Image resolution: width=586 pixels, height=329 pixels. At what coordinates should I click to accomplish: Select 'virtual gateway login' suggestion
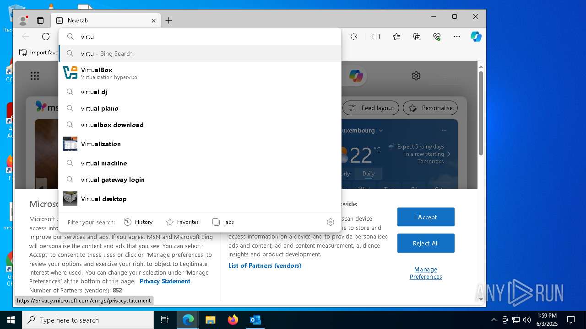[x=200, y=180]
